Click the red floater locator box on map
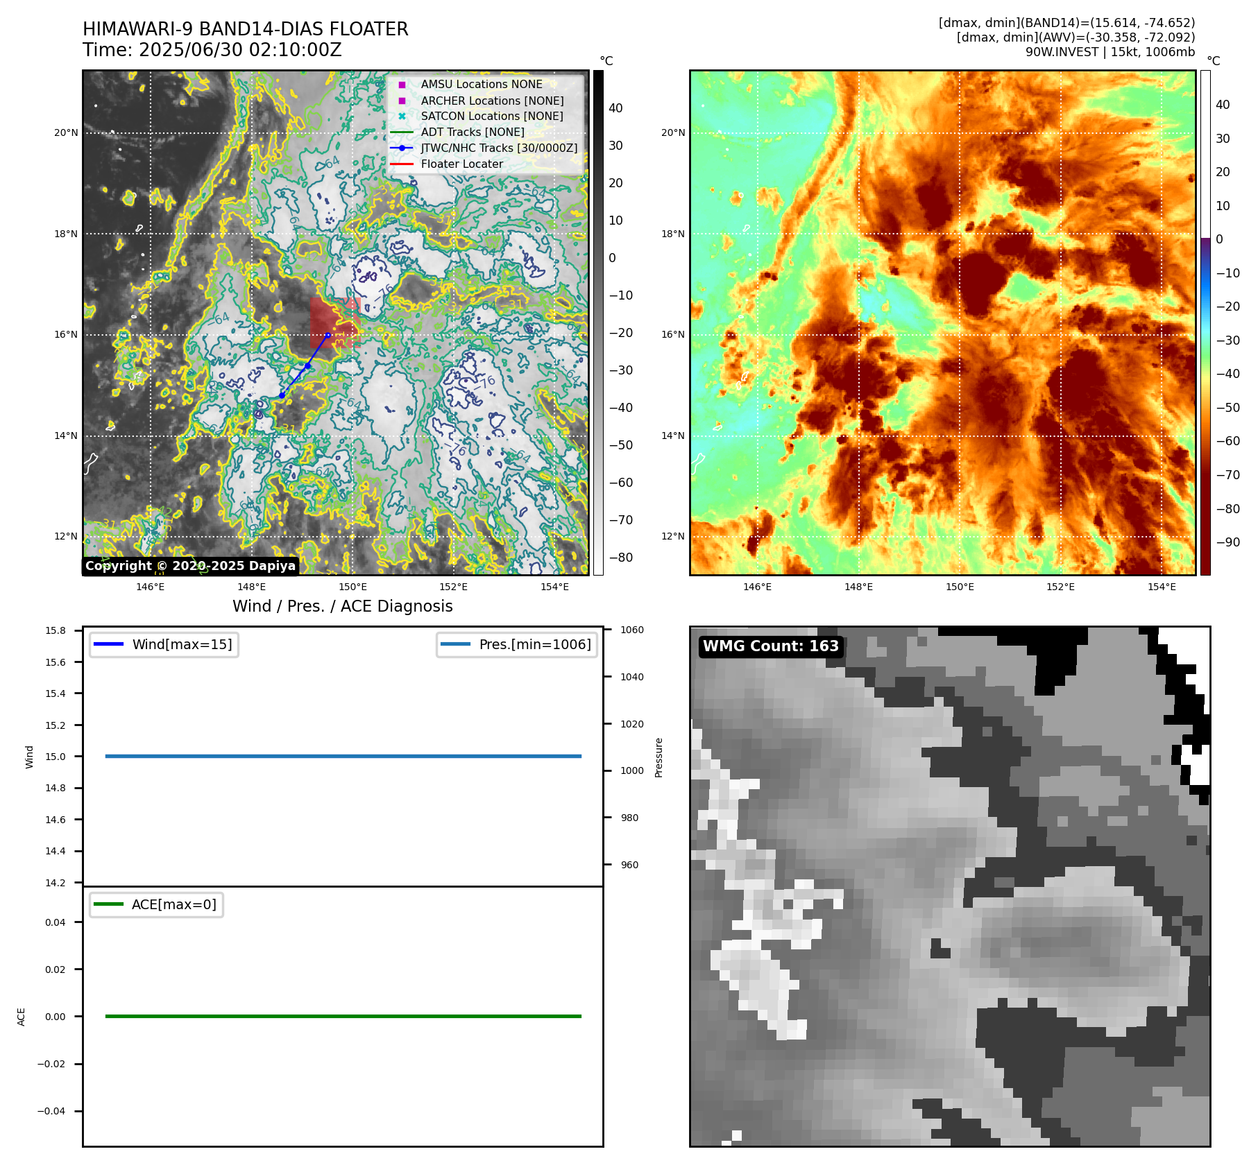The image size is (1258, 1172). tap(334, 323)
